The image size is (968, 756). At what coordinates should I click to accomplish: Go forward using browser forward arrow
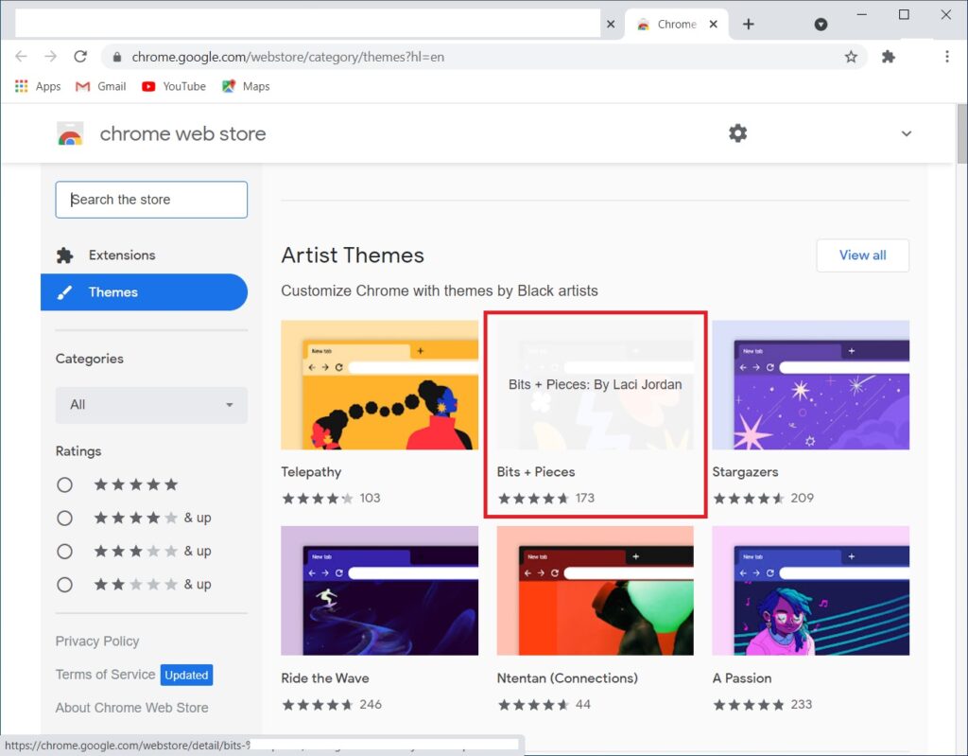[51, 56]
